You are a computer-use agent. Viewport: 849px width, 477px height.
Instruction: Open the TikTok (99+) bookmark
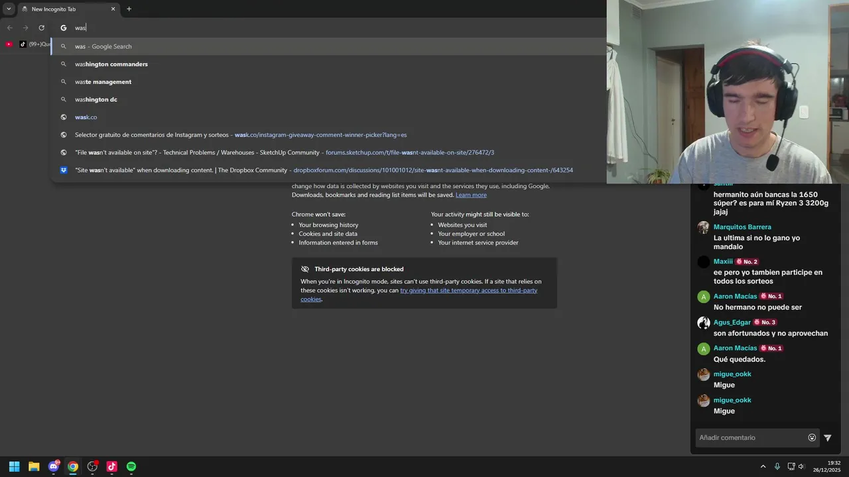click(x=35, y=44)
